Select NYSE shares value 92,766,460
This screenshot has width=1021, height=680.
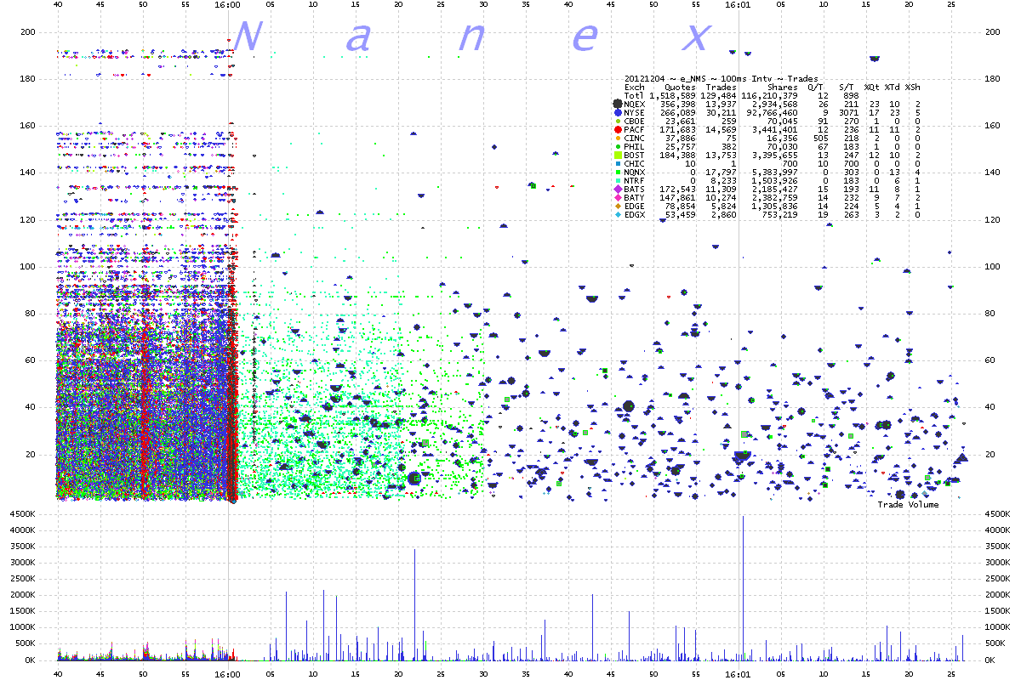pyautogui.click(x=772, y=113)
